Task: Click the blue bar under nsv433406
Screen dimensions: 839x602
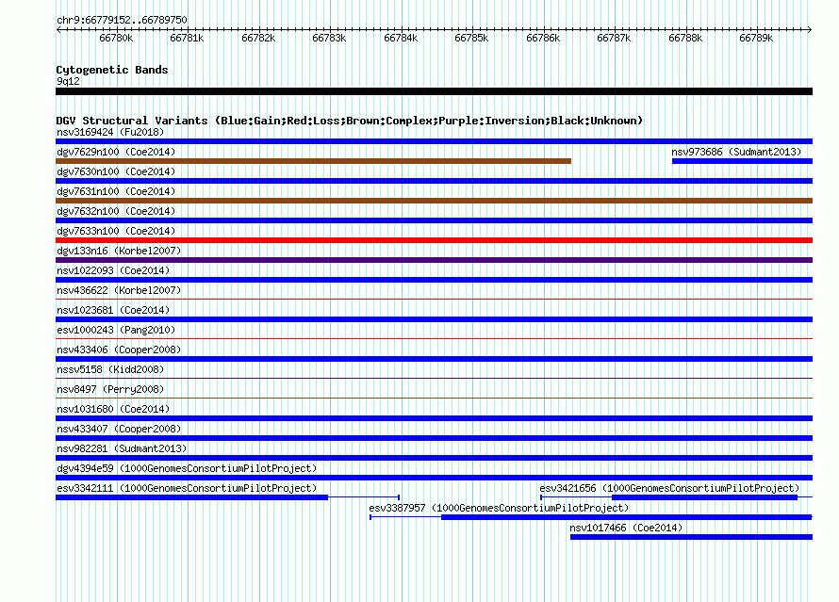Action: pyautogui.click(x=434, y=359)
